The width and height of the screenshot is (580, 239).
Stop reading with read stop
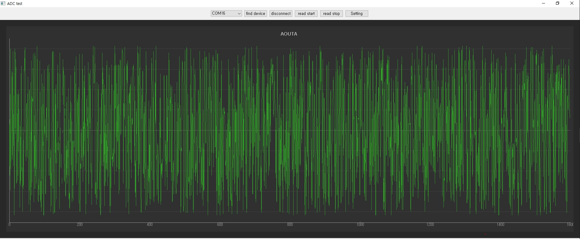point(331,13)
